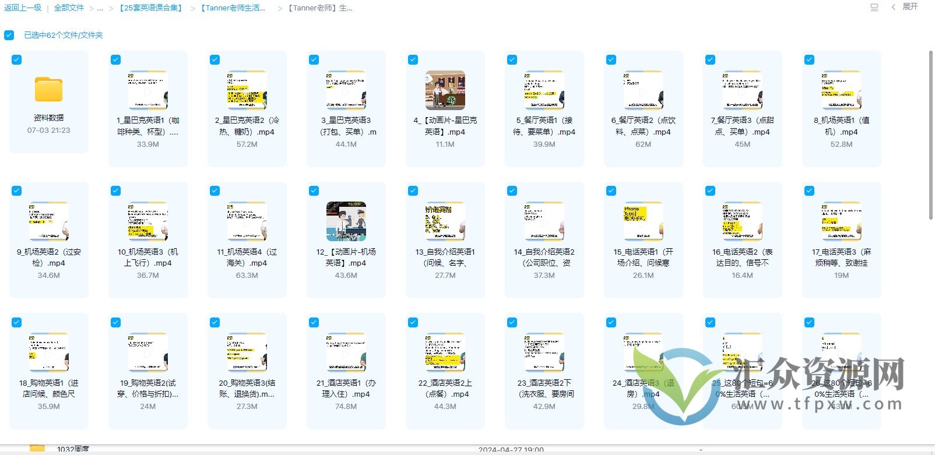
Task: Navigate to 【25套英语课合集】 breadcrumb
Action: tap(151, 8)
